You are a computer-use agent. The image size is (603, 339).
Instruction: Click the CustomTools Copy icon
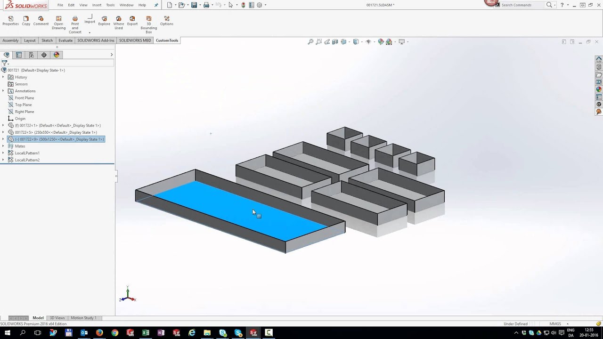pyautogui.click(x=26, y=21)
